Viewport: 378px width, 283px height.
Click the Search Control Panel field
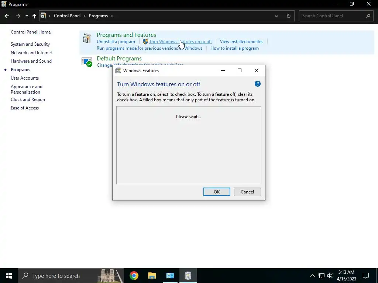(x=336, y=16)
